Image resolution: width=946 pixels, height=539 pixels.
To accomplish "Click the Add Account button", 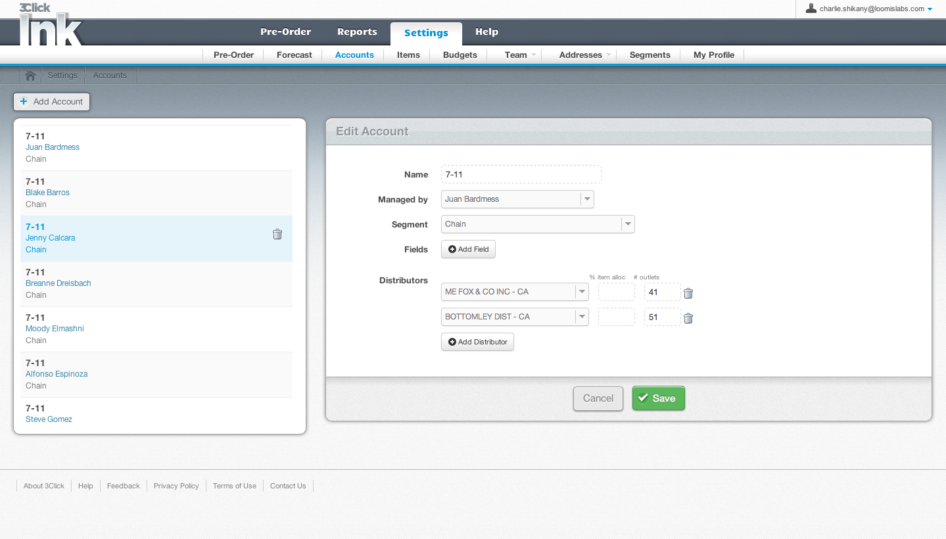I will 52,102.
